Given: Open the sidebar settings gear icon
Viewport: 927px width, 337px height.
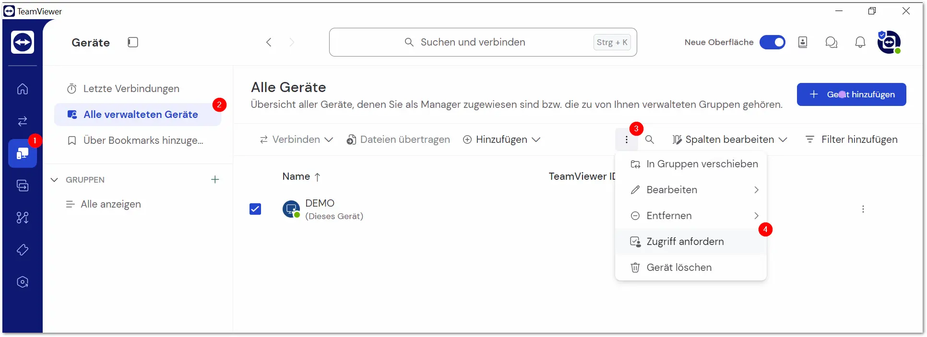Looking at the screenshot, I should pos(23,282).
